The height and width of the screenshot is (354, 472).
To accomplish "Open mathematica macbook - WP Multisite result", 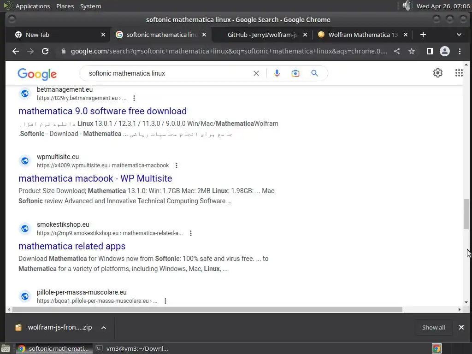I will coord(95,178).
